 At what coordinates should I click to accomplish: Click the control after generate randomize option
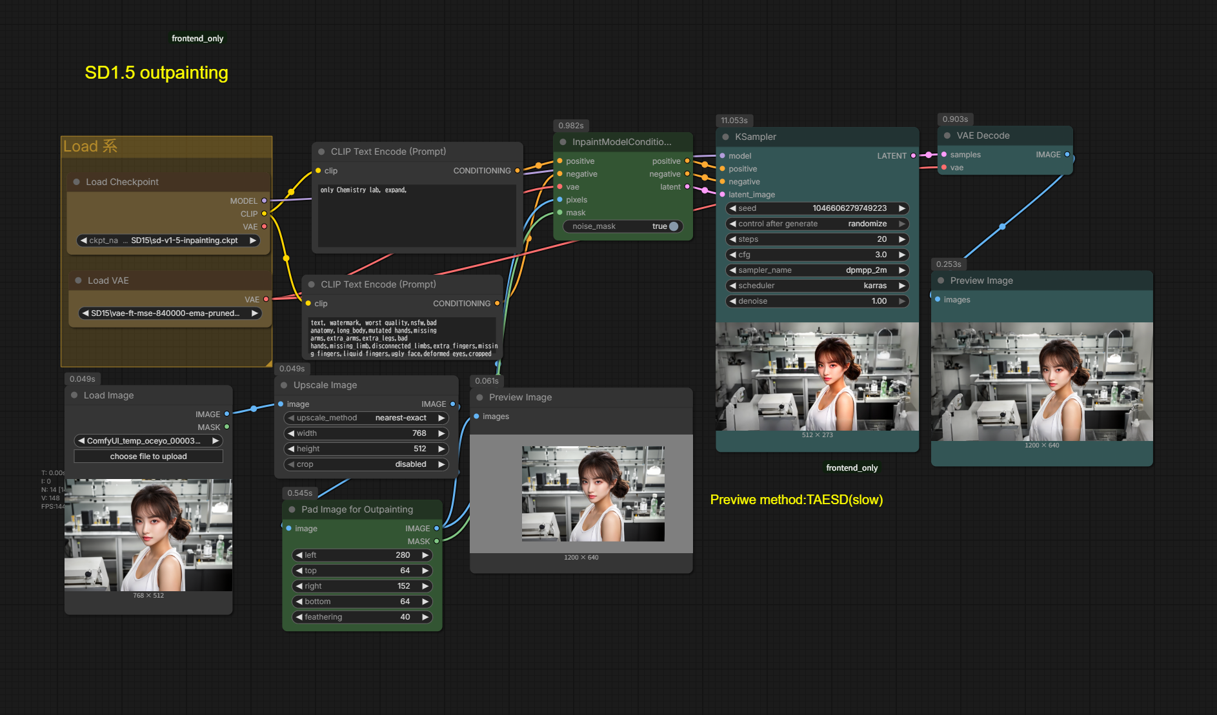point(817,224)
